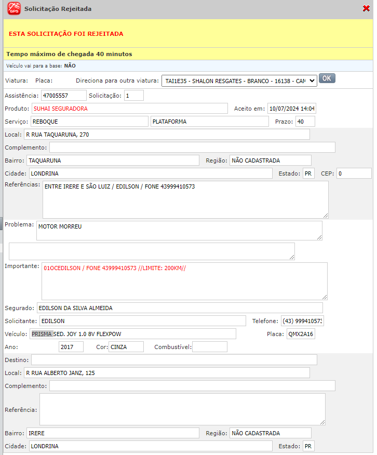Focus the Referências text area
The width and height of the screenshot is (377, 455).
click(185, 199)
